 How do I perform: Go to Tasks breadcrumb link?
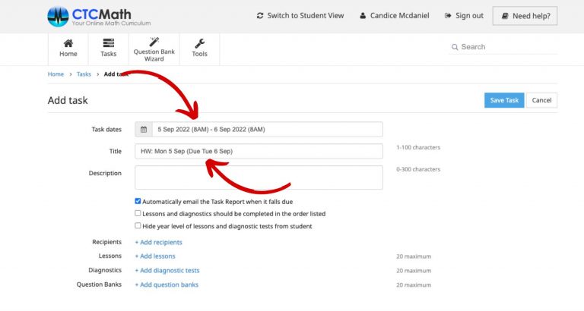[x=84, y=74]
